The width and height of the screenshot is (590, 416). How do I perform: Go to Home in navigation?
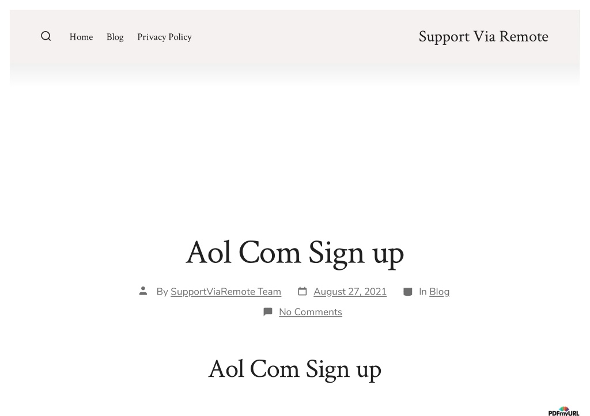[81, 37]
